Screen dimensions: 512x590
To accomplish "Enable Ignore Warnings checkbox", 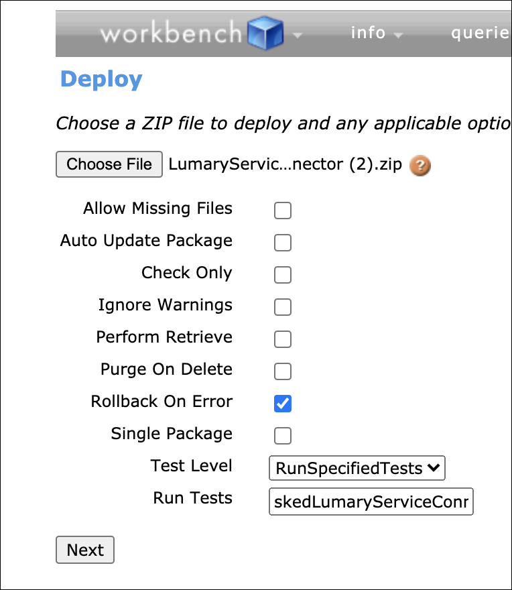I will coord(283,307).
